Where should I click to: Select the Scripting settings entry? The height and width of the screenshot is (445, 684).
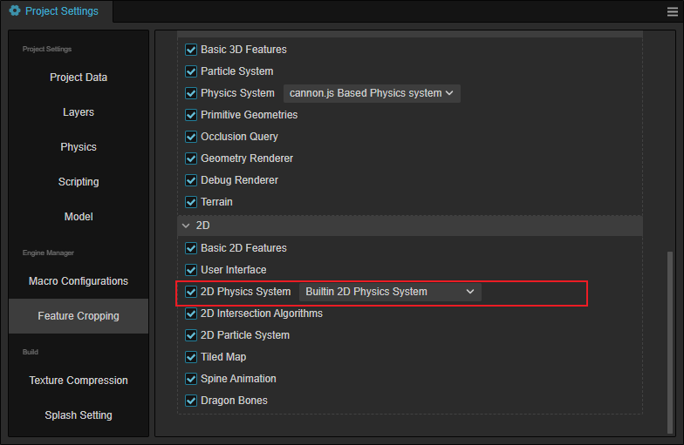point(79,182)
